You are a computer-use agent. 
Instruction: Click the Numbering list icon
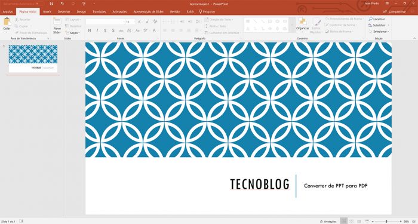coord(174,22)
